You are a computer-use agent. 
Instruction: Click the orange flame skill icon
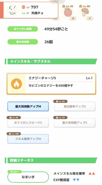click(x=17, y=84)
